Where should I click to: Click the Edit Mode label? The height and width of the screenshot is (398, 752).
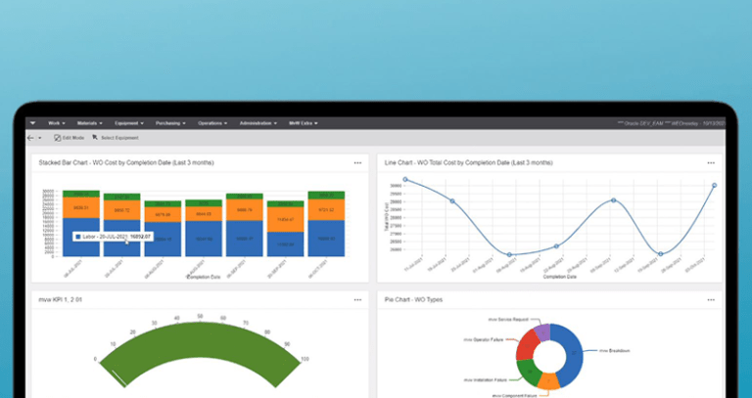[73, 138]
